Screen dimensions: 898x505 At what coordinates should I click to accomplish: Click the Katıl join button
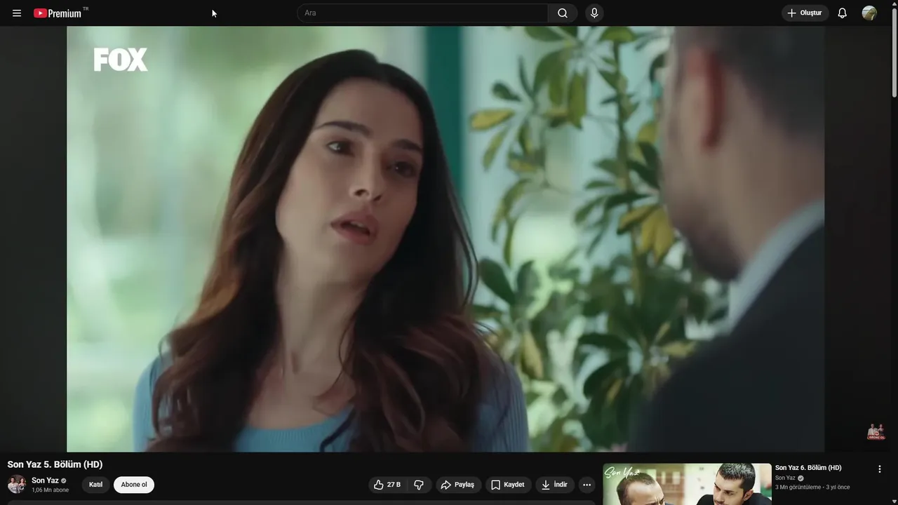pos(96,485)
